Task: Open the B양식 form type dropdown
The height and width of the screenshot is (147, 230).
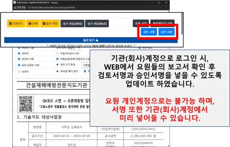Action: (74, 48)
